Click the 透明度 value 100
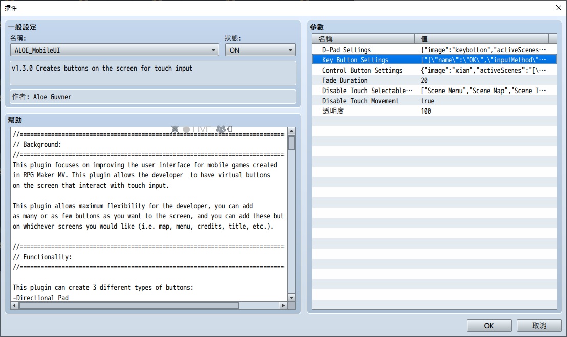This screenshot has height=337, width=567. point(426,111)
